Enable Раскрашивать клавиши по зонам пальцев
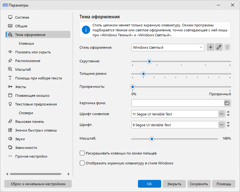 click(x=82, y=153)
